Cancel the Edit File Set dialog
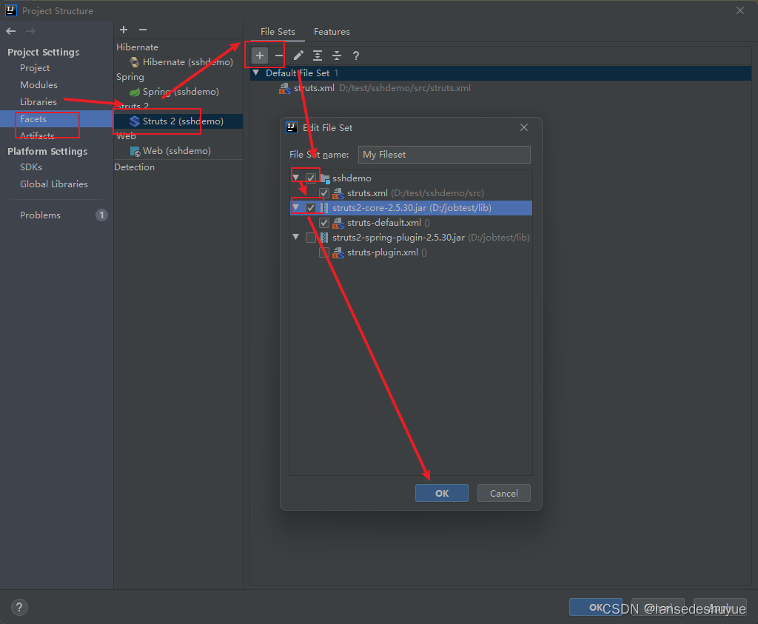758x624 pixels. (x=503, y=493)
